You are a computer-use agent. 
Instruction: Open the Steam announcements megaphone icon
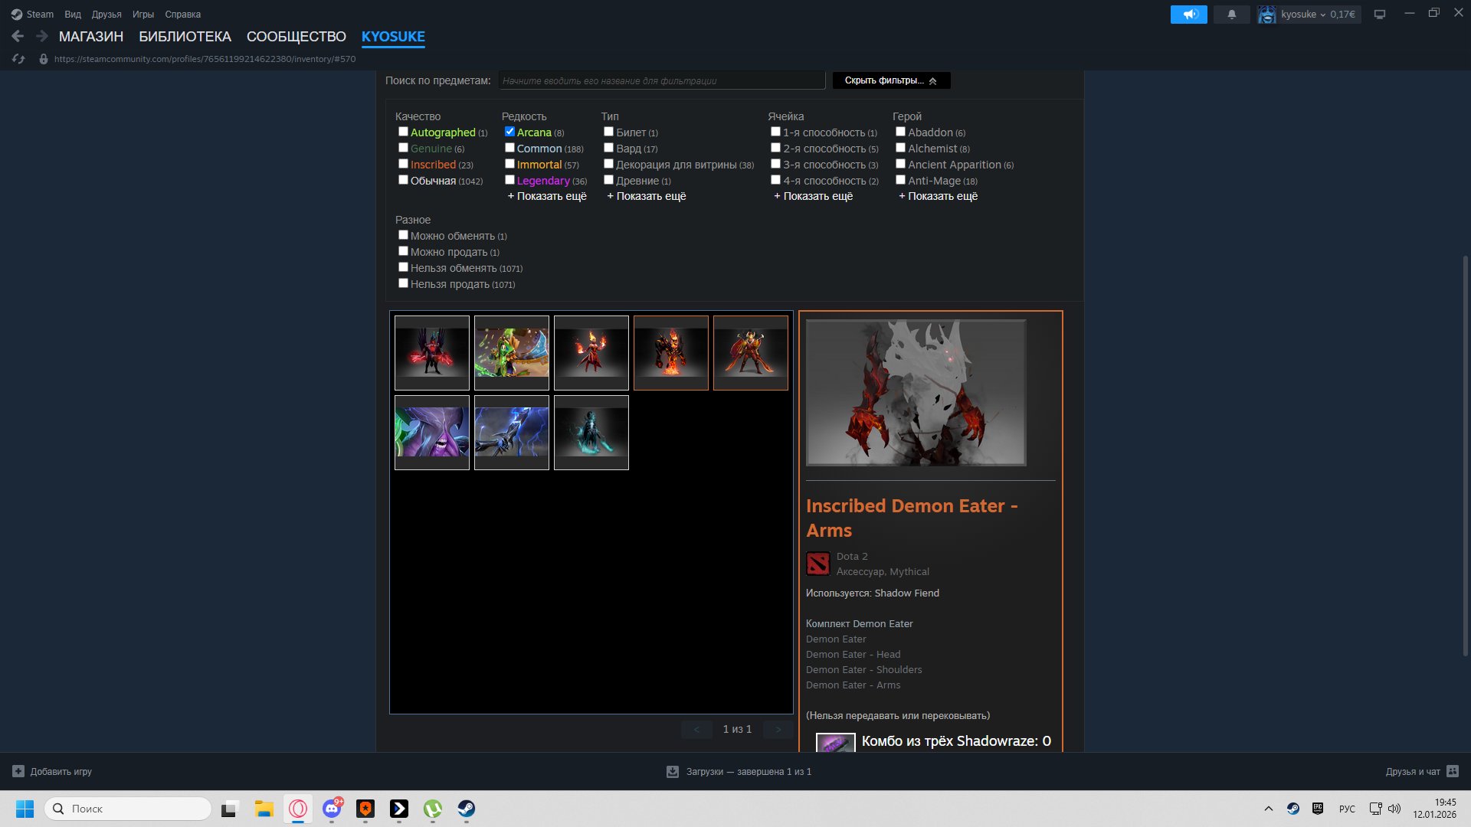coord(1189,15)
